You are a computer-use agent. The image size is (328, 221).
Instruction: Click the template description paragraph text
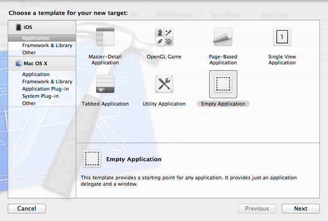click(x=189, y=181)
